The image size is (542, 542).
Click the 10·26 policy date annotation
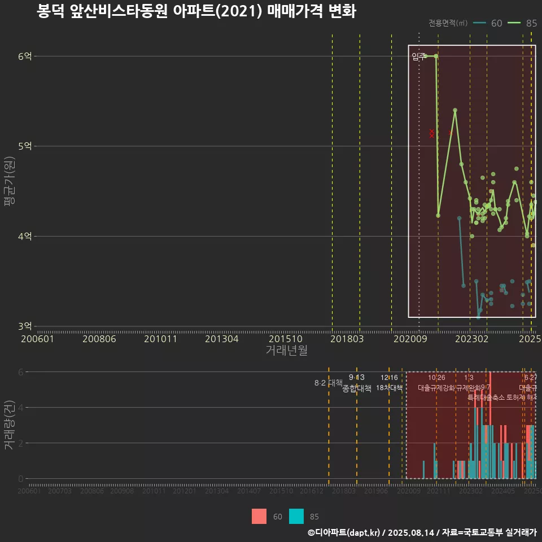[x=436, y=378]
